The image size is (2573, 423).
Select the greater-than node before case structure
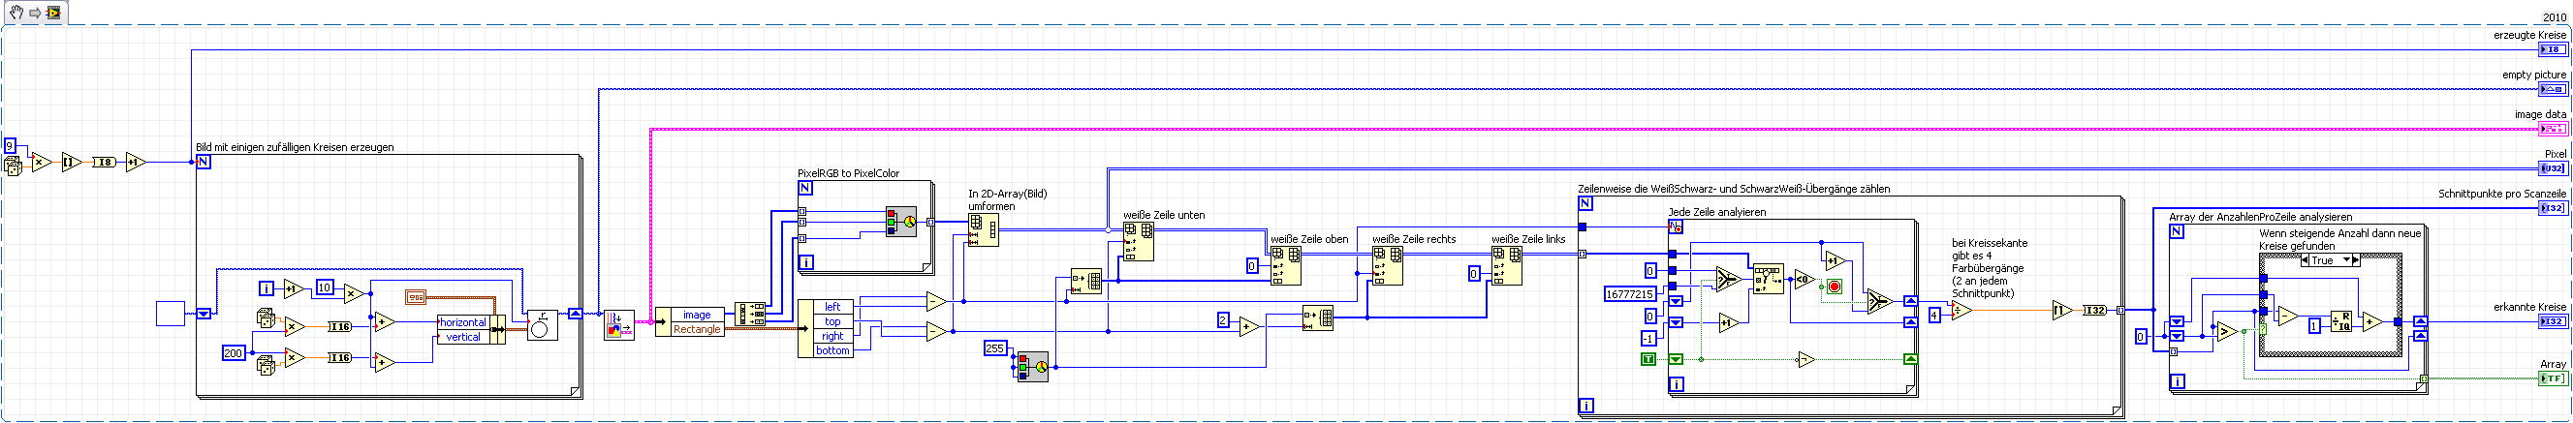(x=2227, y=331)
